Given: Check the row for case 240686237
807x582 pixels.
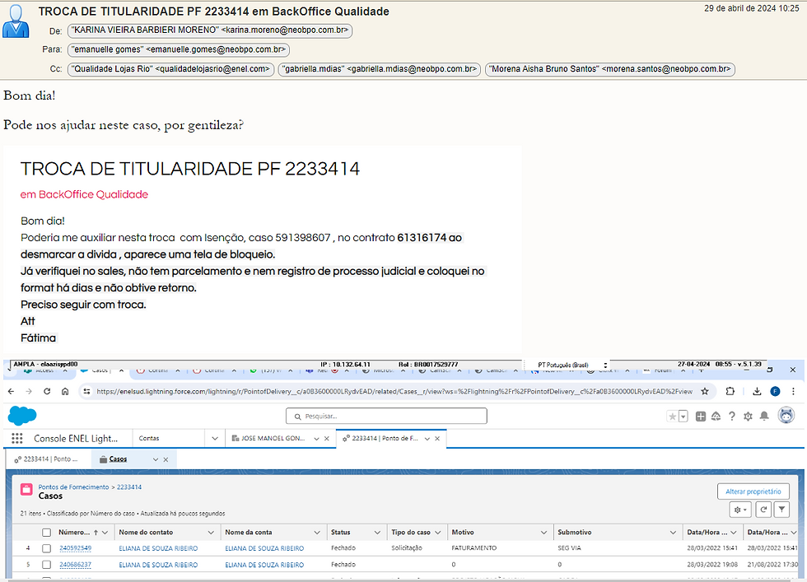Looking at the screenshot, I should [46, 565].
